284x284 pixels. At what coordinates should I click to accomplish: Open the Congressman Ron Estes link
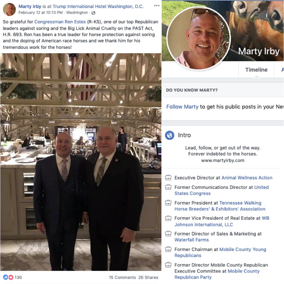coord(60,22)
